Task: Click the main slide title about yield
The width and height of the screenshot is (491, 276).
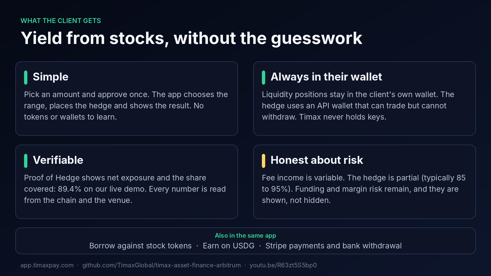Action: click(x=192, y=38)
